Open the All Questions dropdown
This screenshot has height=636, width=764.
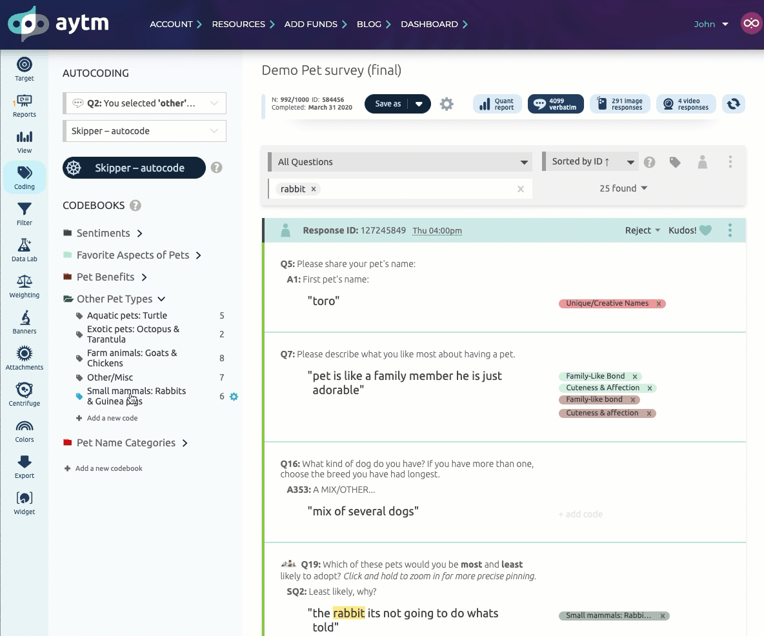pyautogui.click(x=399, y=162)
